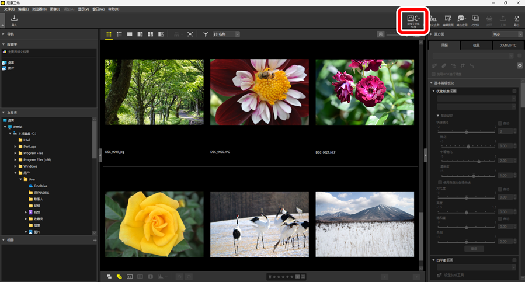Switch to thumbnail list view
The image size is (525, 282).
[119, 34]
